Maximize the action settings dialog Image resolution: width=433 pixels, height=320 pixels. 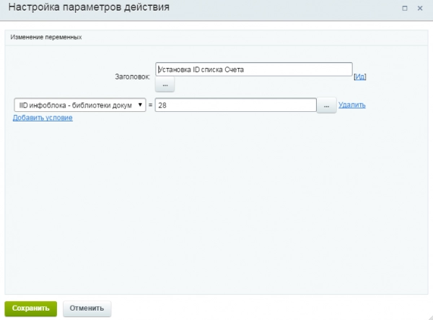coord(405,8)
